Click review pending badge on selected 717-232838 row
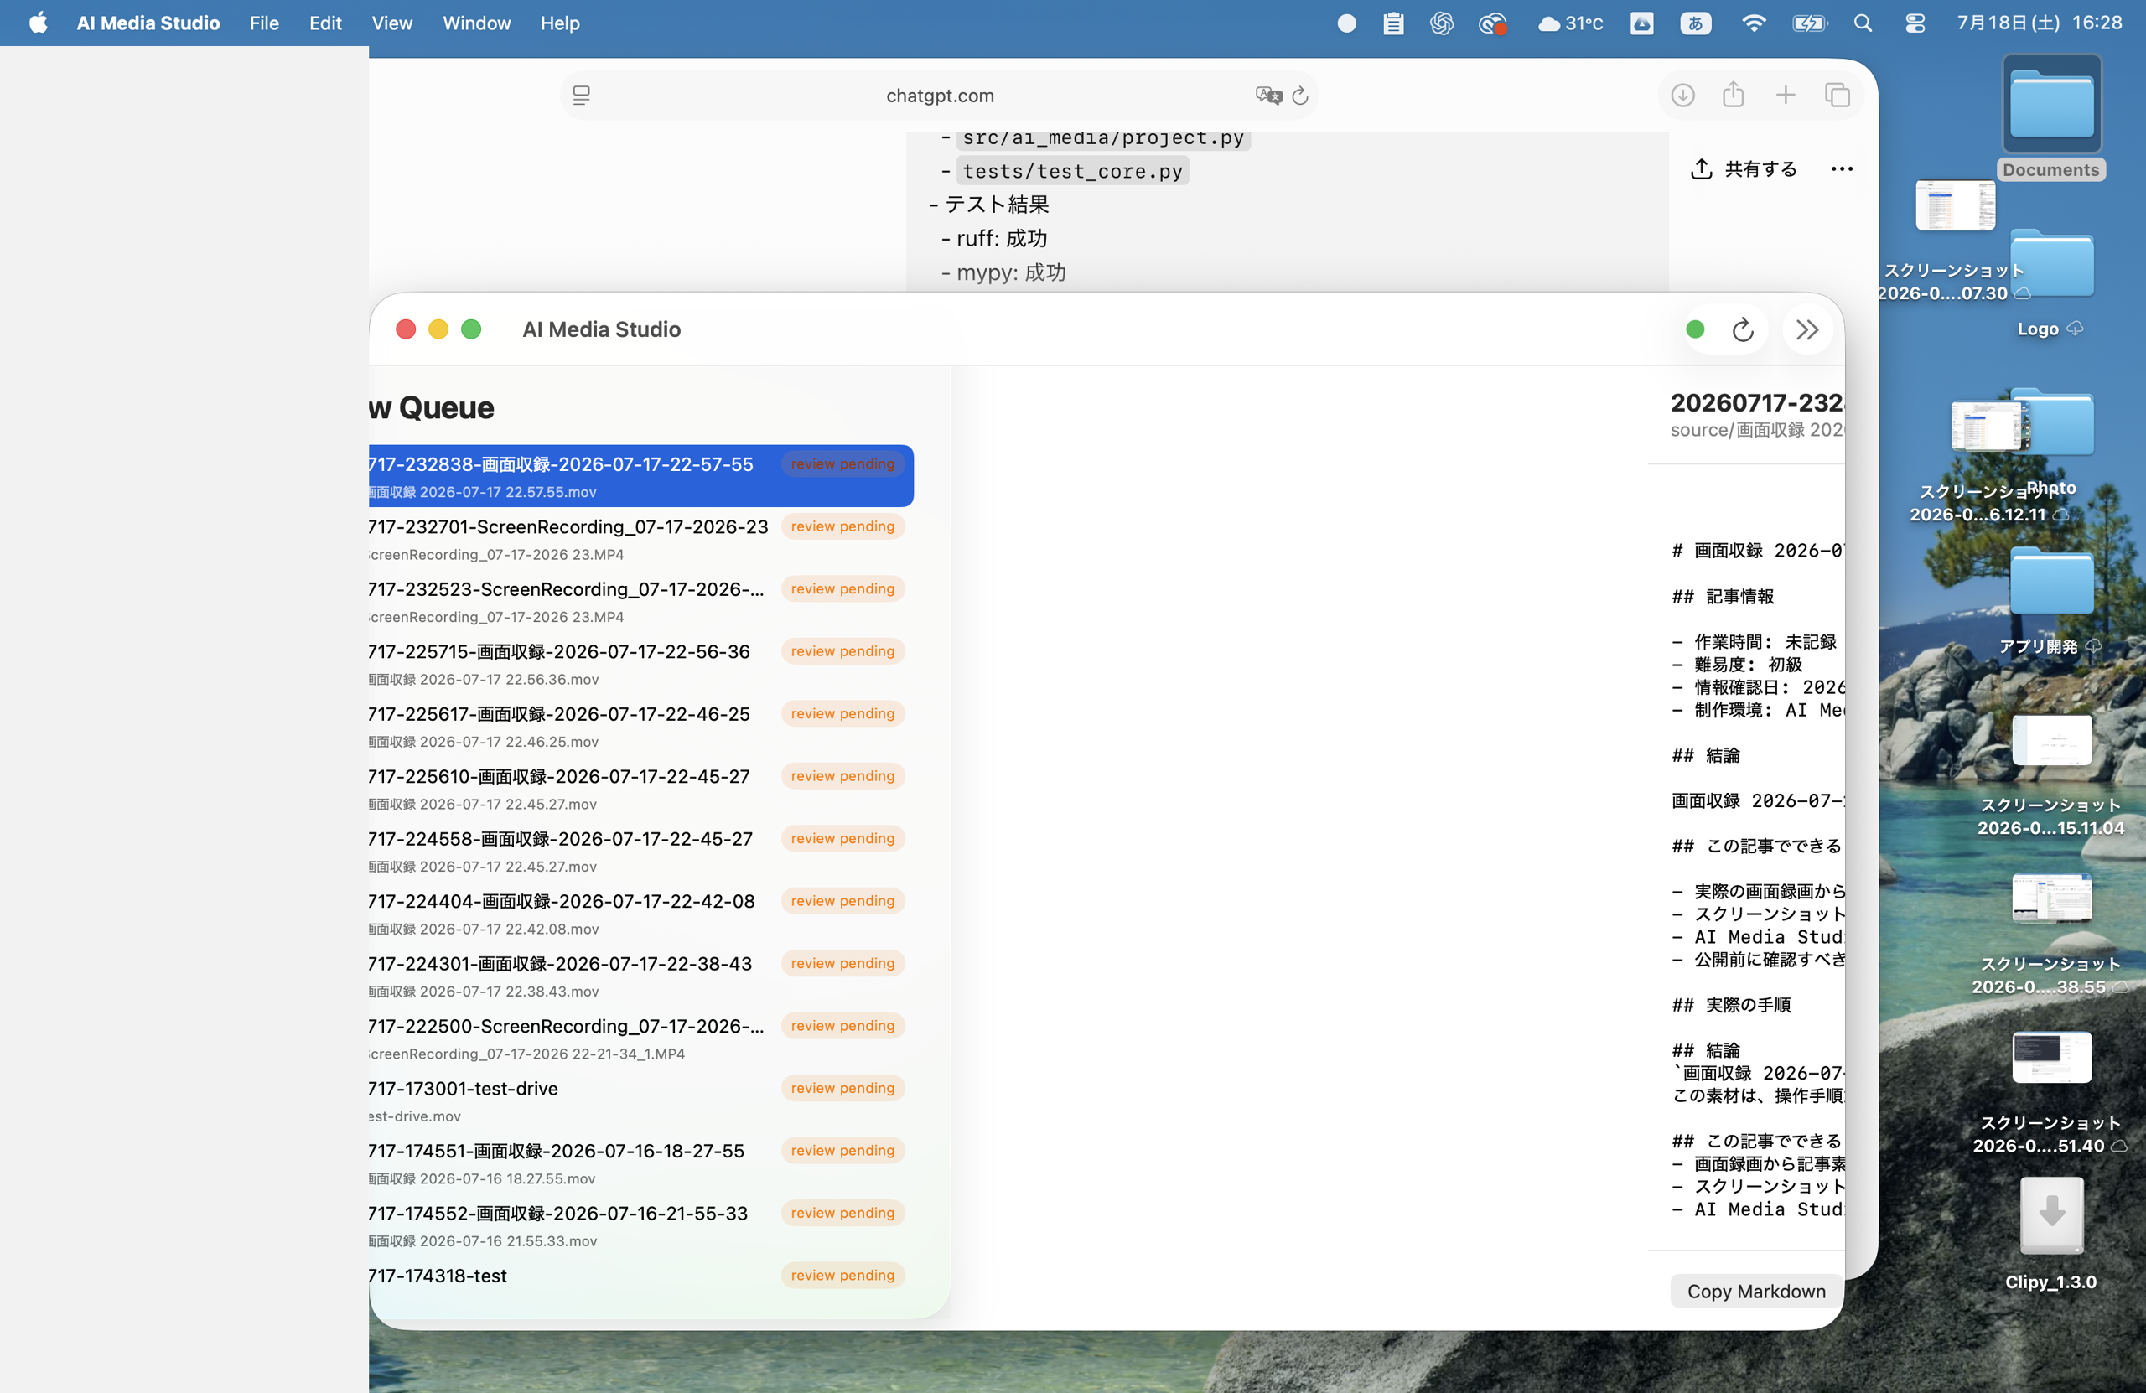 tap(842, 464)
